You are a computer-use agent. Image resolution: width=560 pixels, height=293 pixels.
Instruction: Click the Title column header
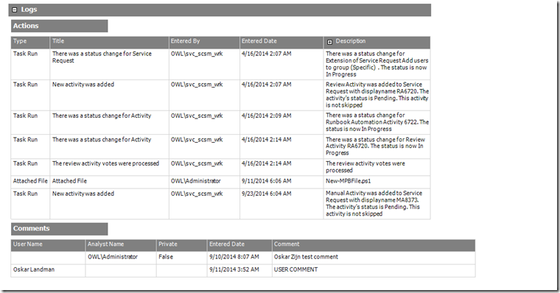pos(109,42)
